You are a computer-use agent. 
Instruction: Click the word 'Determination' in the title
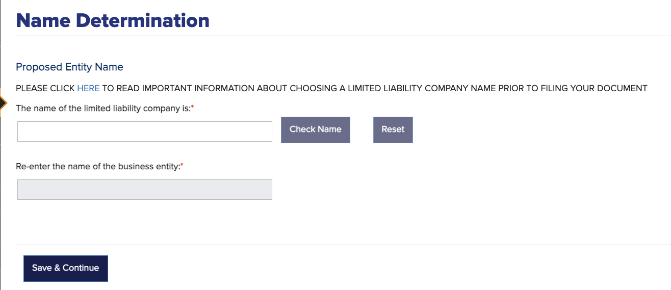(143, 20)
